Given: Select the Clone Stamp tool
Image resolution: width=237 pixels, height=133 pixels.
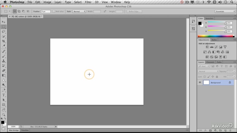Looking at the screenshot, I should (x=3, y=61).
